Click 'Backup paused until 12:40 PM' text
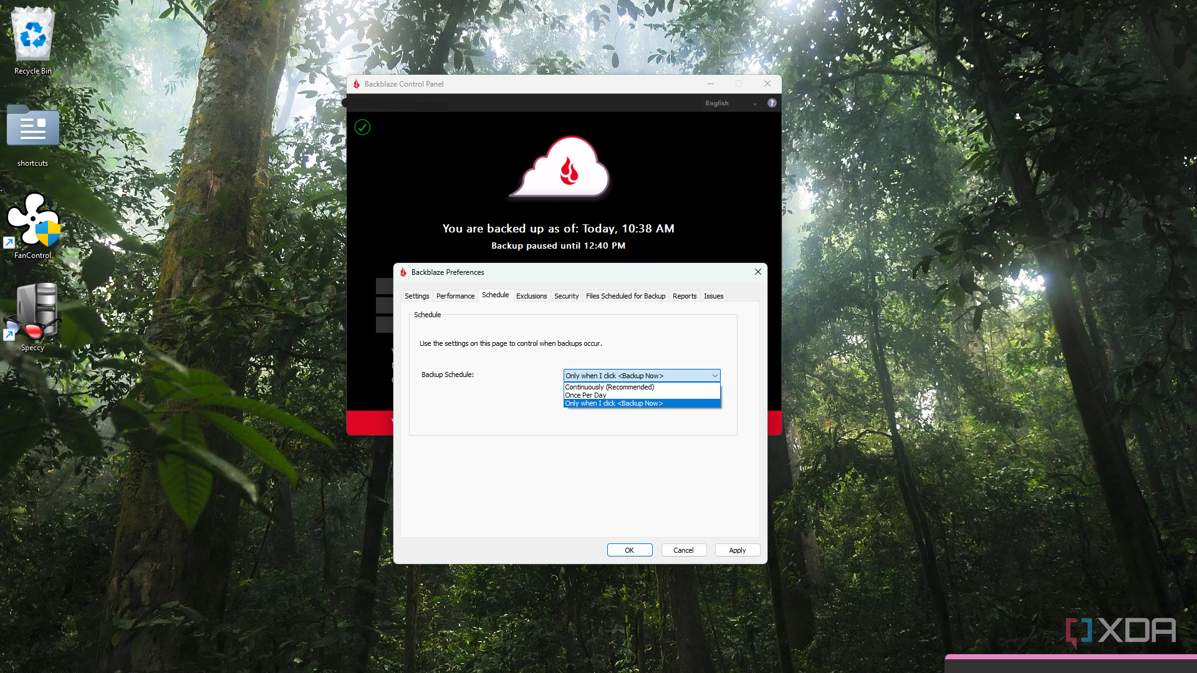The width and height of the screenshot is (1197, 673). pos(558,246)
